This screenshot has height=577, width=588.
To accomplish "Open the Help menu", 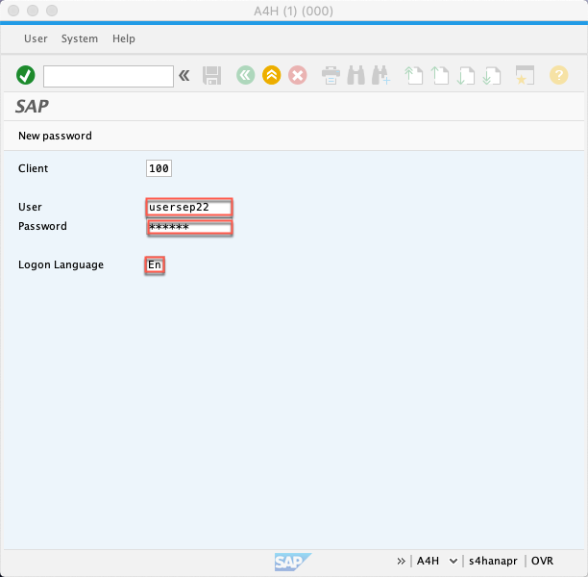I will pyautogui.click(x=124, y=38).
